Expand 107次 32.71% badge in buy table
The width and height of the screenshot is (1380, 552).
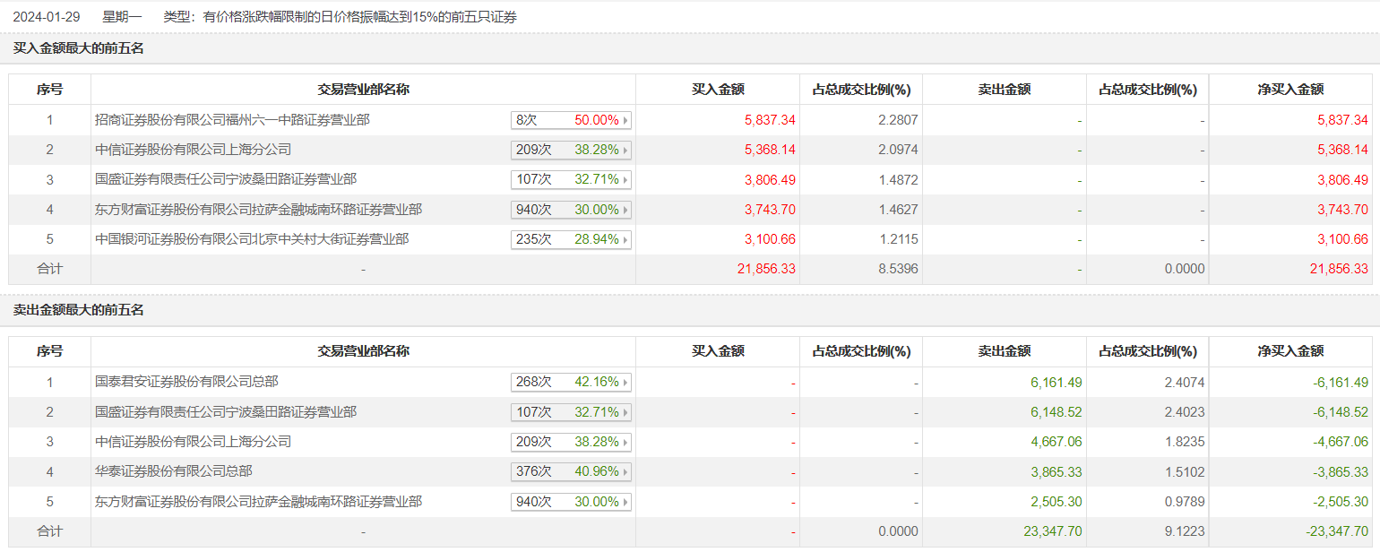(571, 179)
